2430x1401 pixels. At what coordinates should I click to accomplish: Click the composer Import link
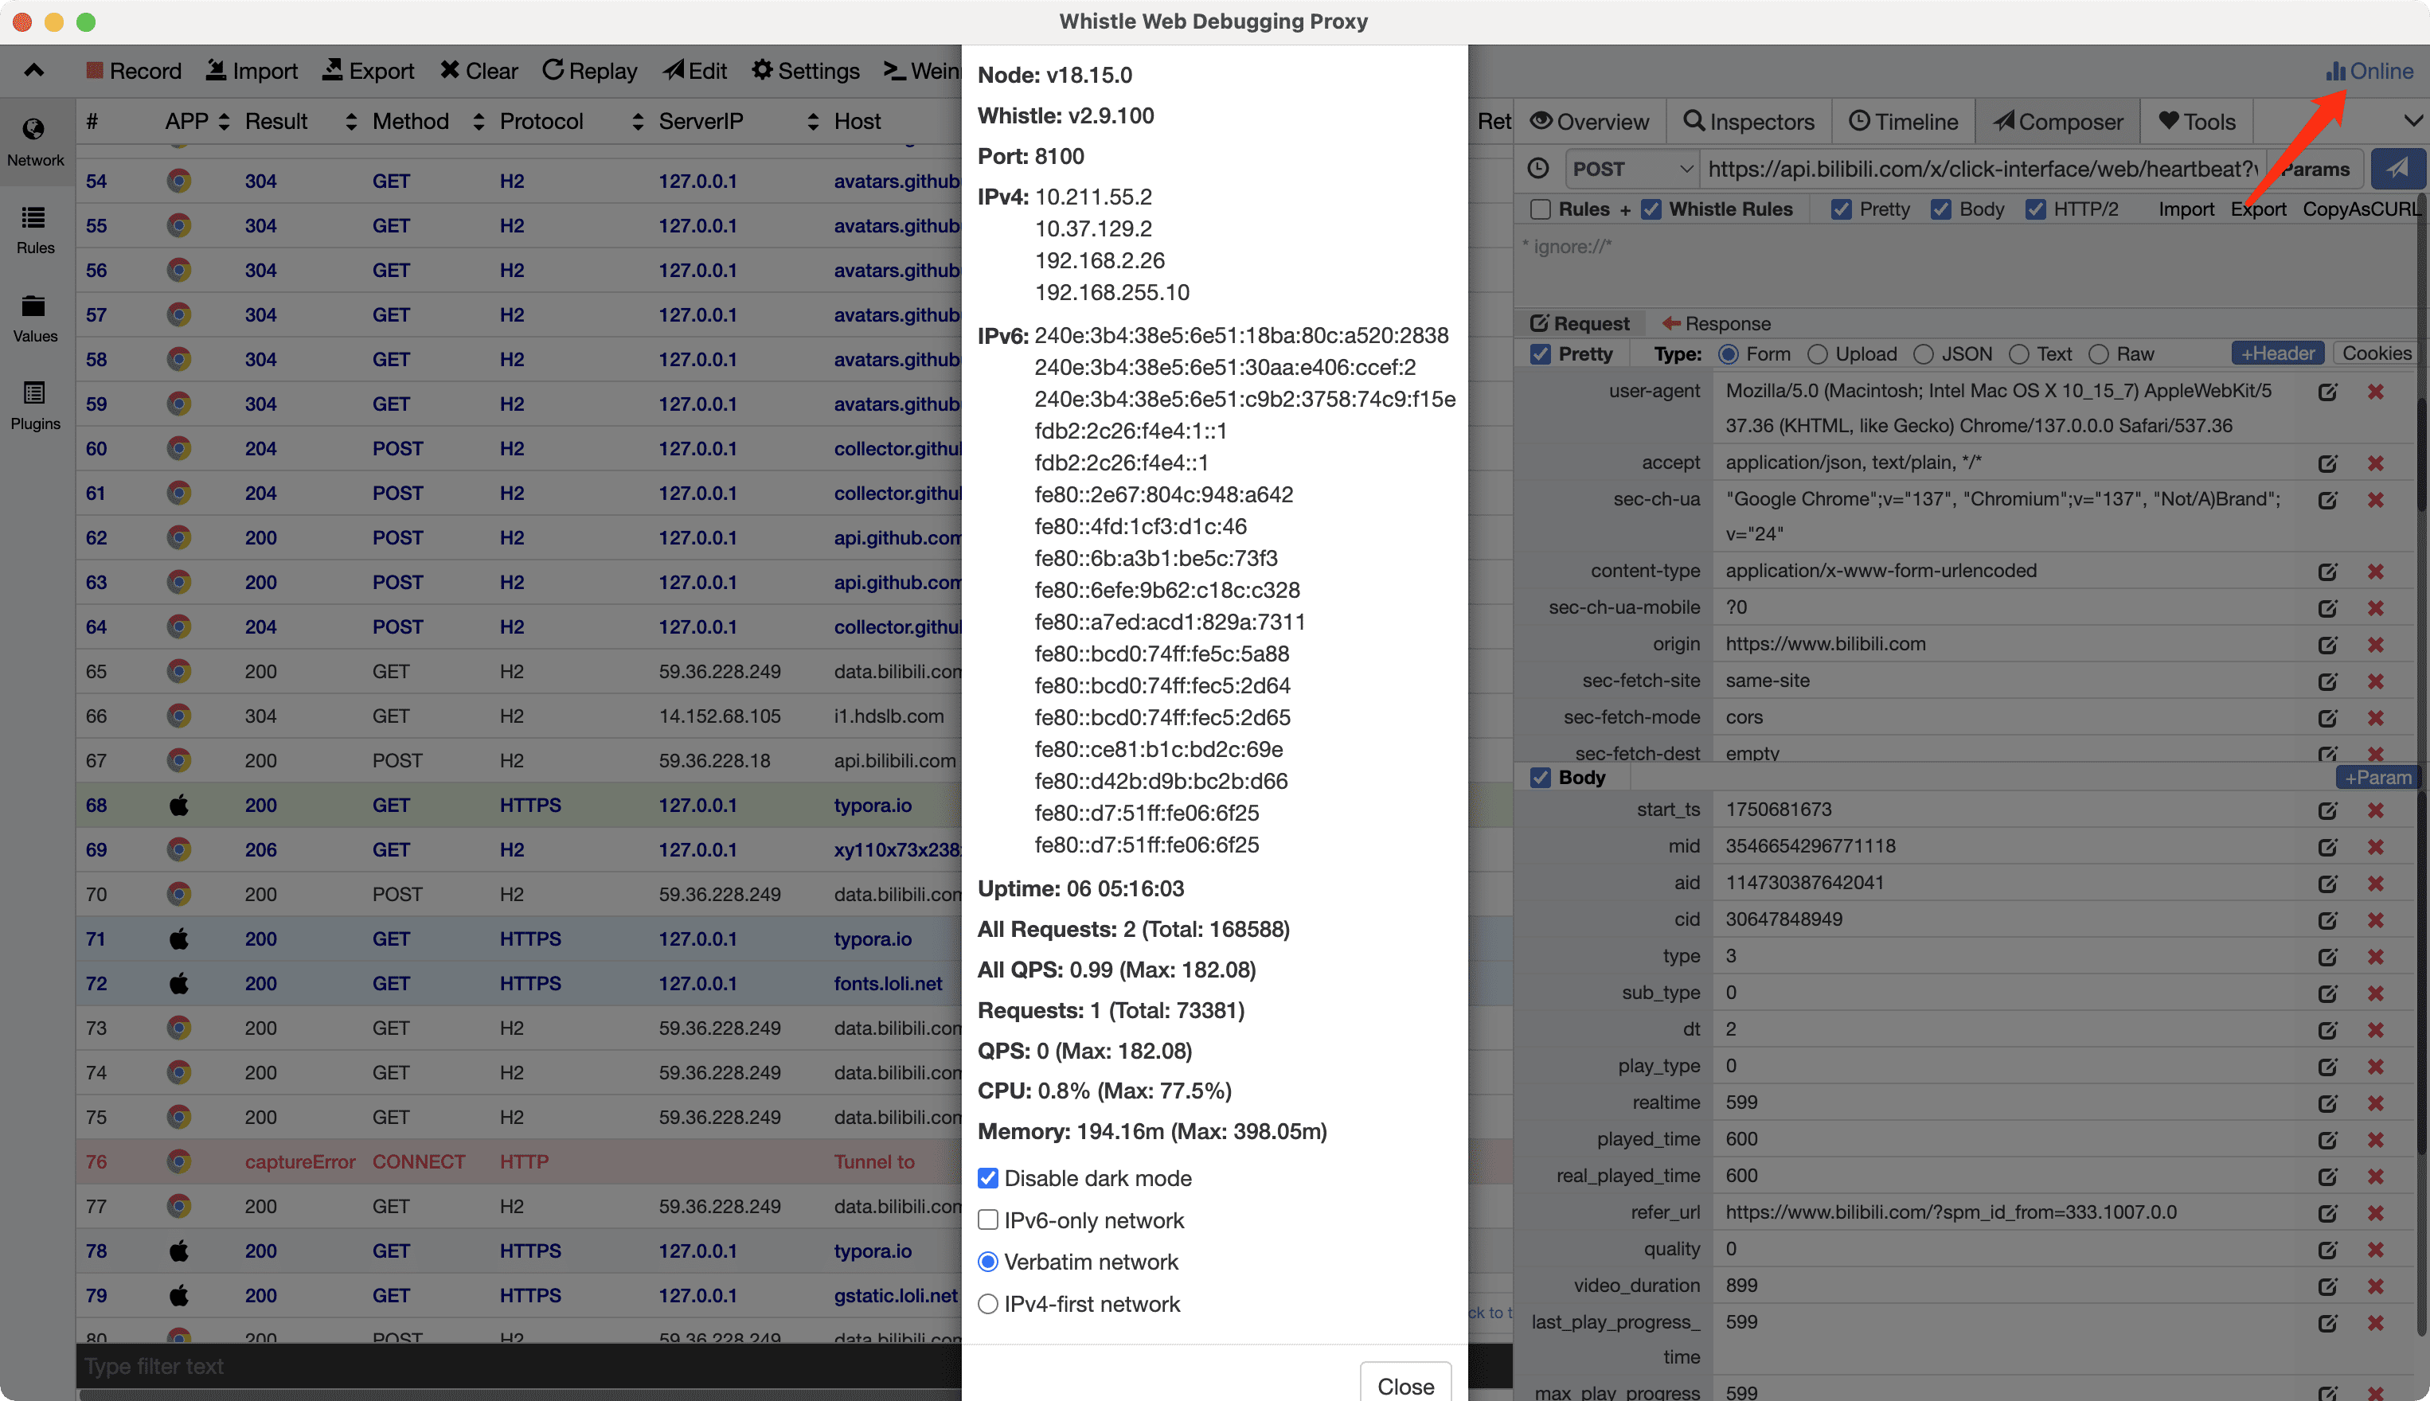[2186, 210]
